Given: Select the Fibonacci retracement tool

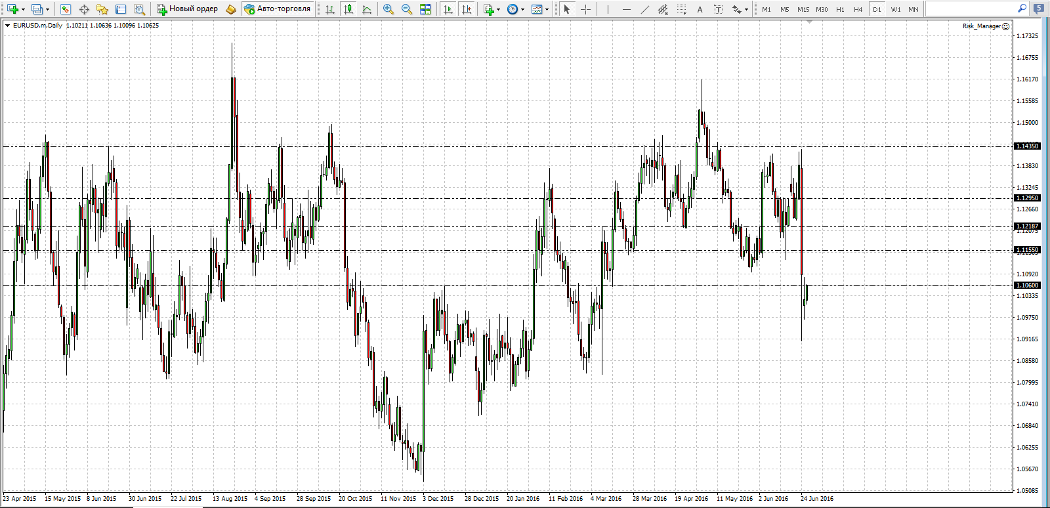Looking at the screenshot, I should pyautogui.click(x=682, y=9).
